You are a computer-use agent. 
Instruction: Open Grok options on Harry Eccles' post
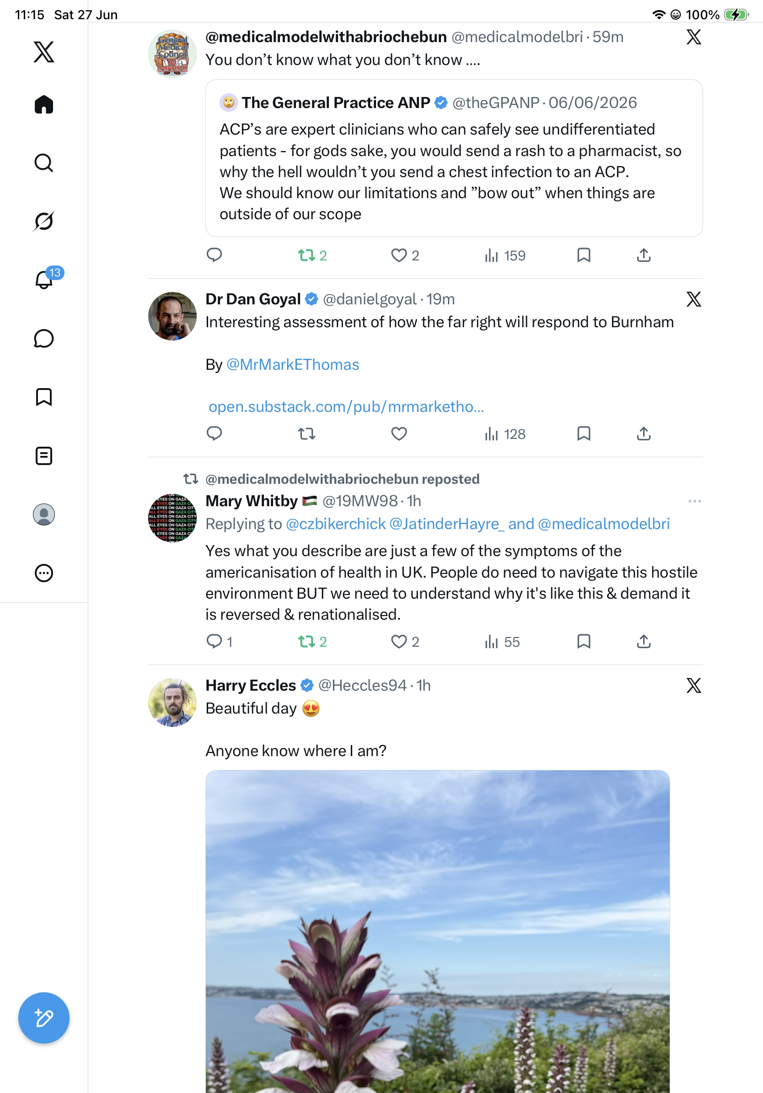693,686
